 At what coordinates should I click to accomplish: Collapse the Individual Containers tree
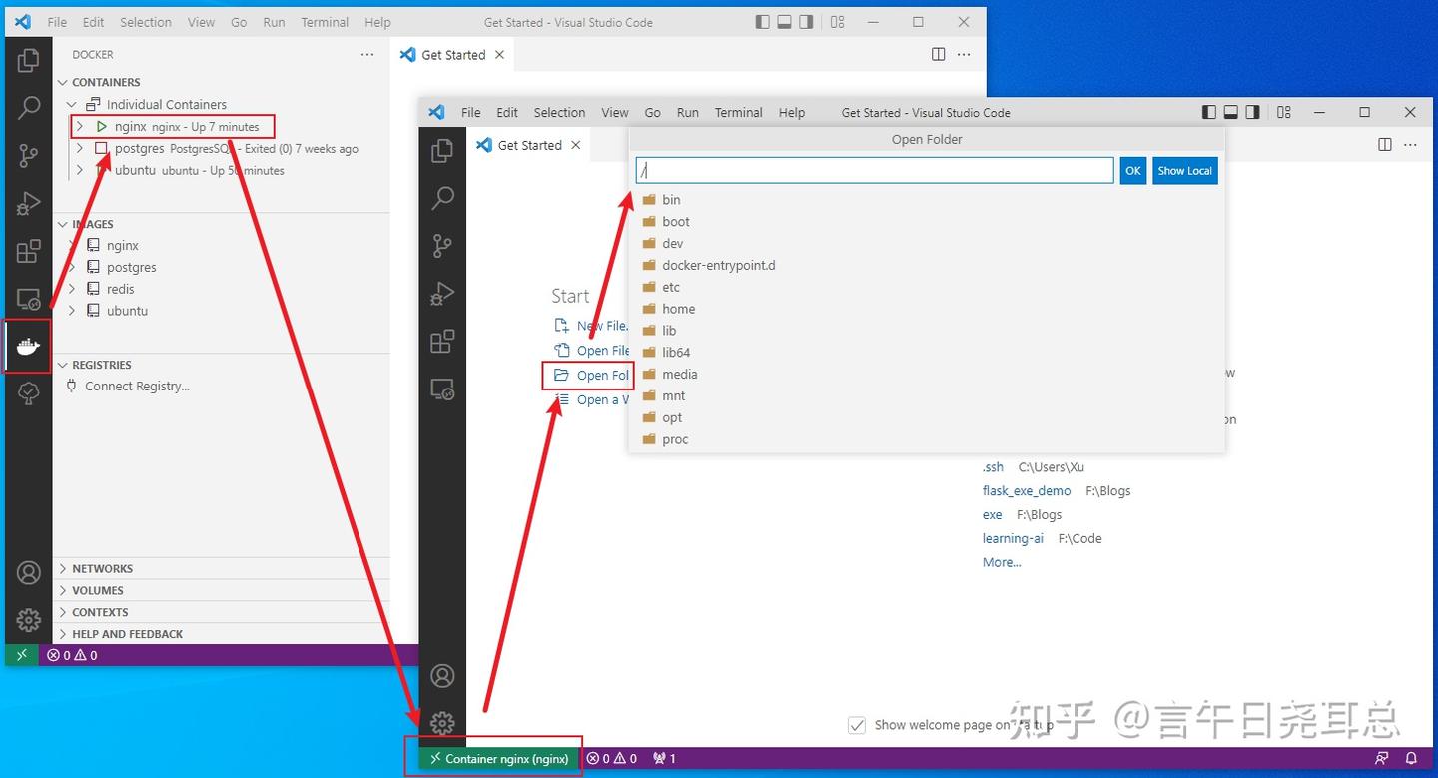[x=71, y=103]
